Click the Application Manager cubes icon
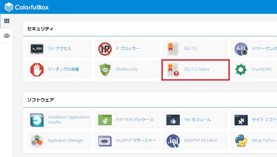The width and height of the screenshot is (277, 157). [x=37, y=141]
